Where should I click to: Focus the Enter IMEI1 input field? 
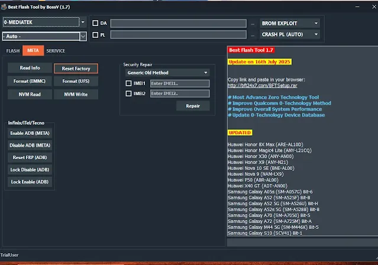[x=180, y=83]
